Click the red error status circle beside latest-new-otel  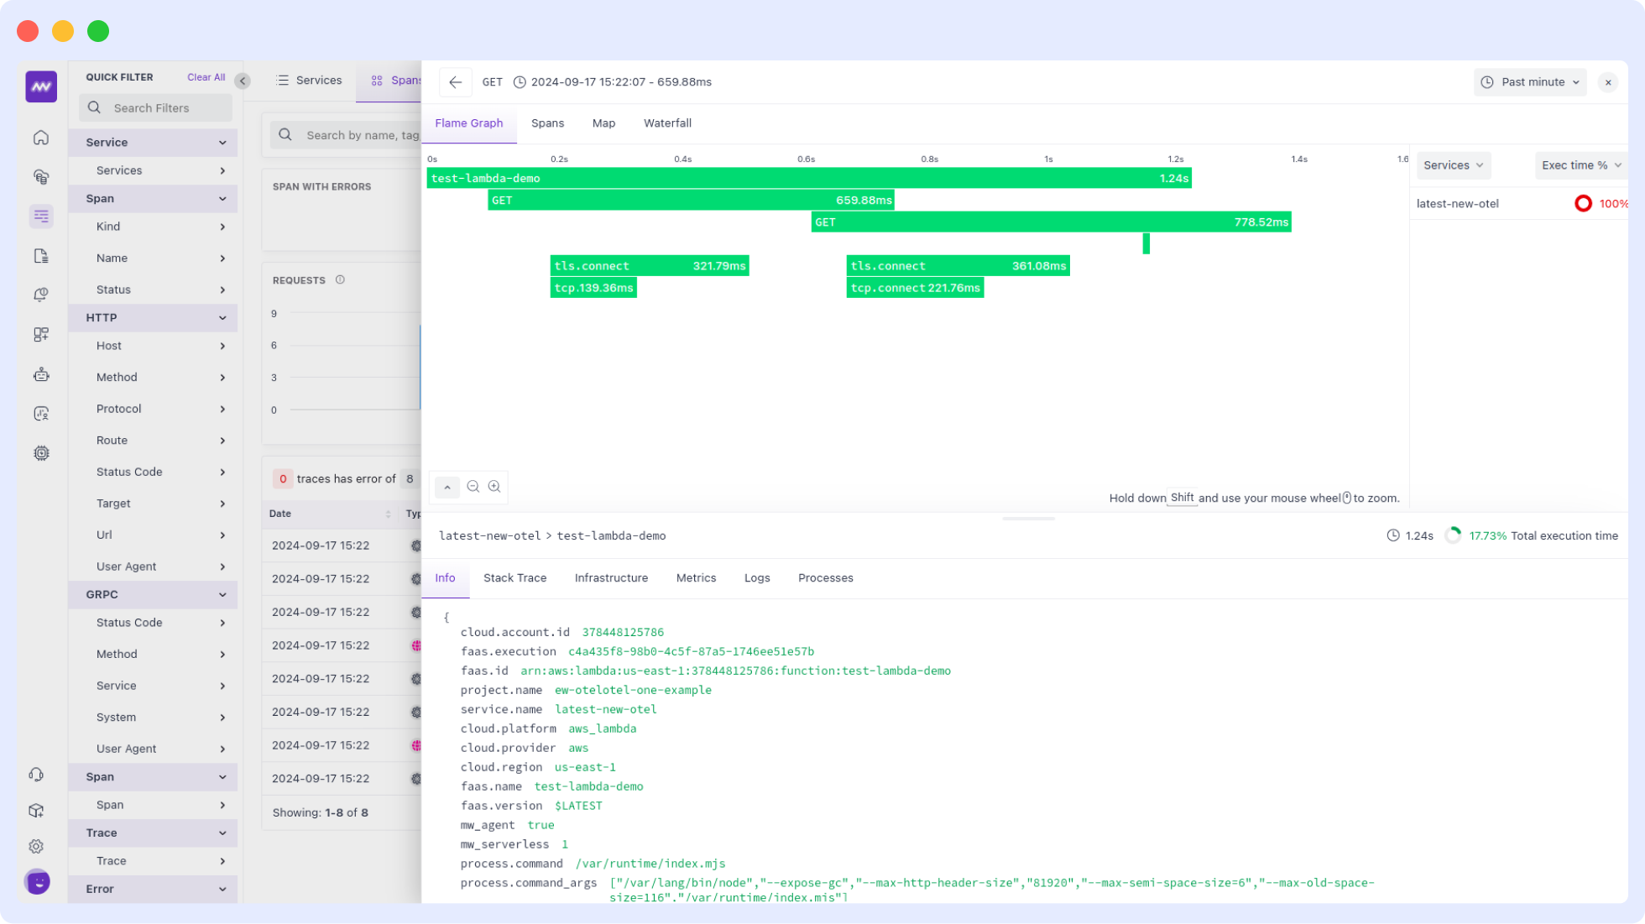[x=1584, y=203]
